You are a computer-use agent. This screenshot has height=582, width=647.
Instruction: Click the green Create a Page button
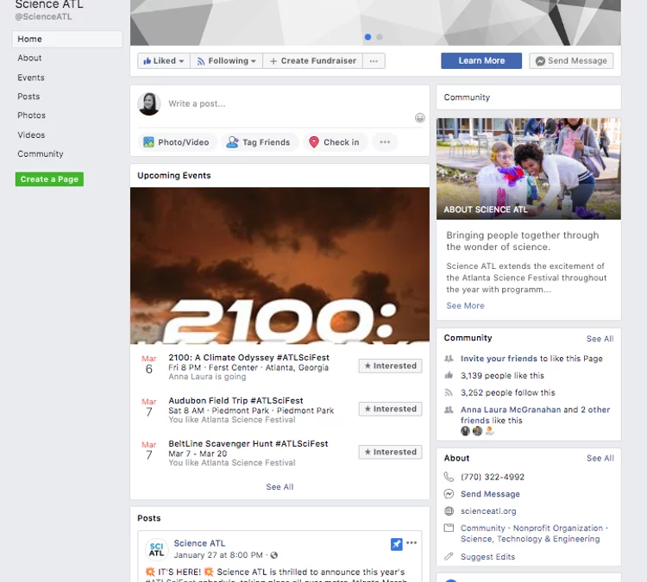pos(49,179)
